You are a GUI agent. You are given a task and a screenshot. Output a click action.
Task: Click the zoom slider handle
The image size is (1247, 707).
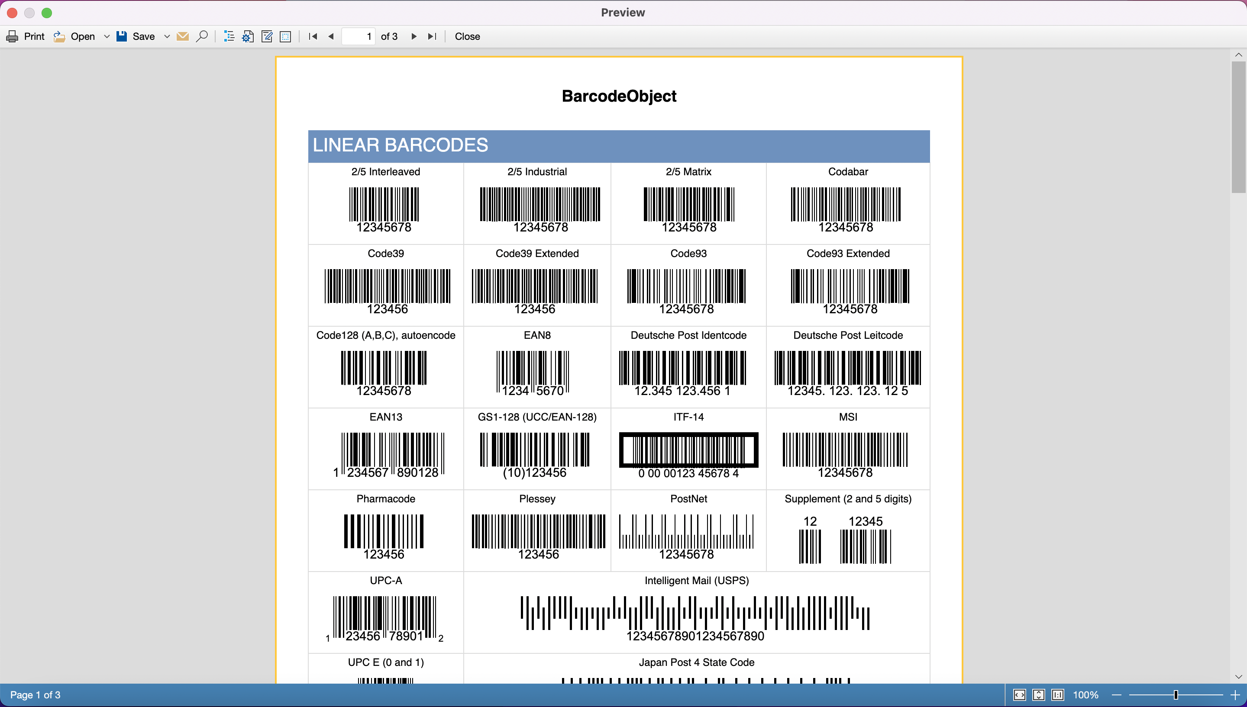1176,695
